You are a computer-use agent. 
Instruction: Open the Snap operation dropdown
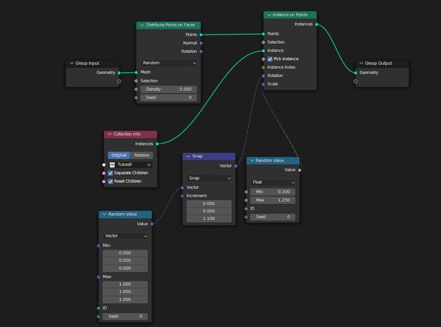pos(209,178)
